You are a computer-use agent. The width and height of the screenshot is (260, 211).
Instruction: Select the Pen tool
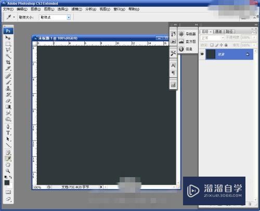click(x=8, y=127)
